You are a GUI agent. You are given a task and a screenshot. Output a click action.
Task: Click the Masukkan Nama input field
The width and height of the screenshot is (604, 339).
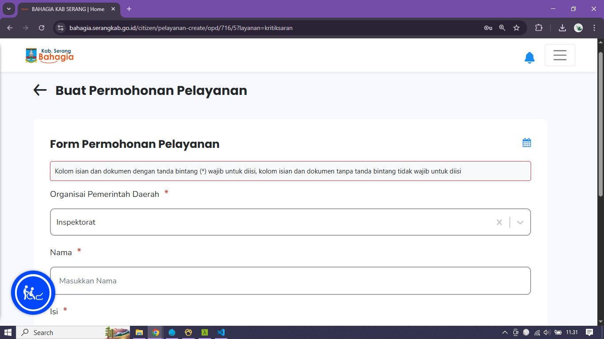[x=290, y=281]
